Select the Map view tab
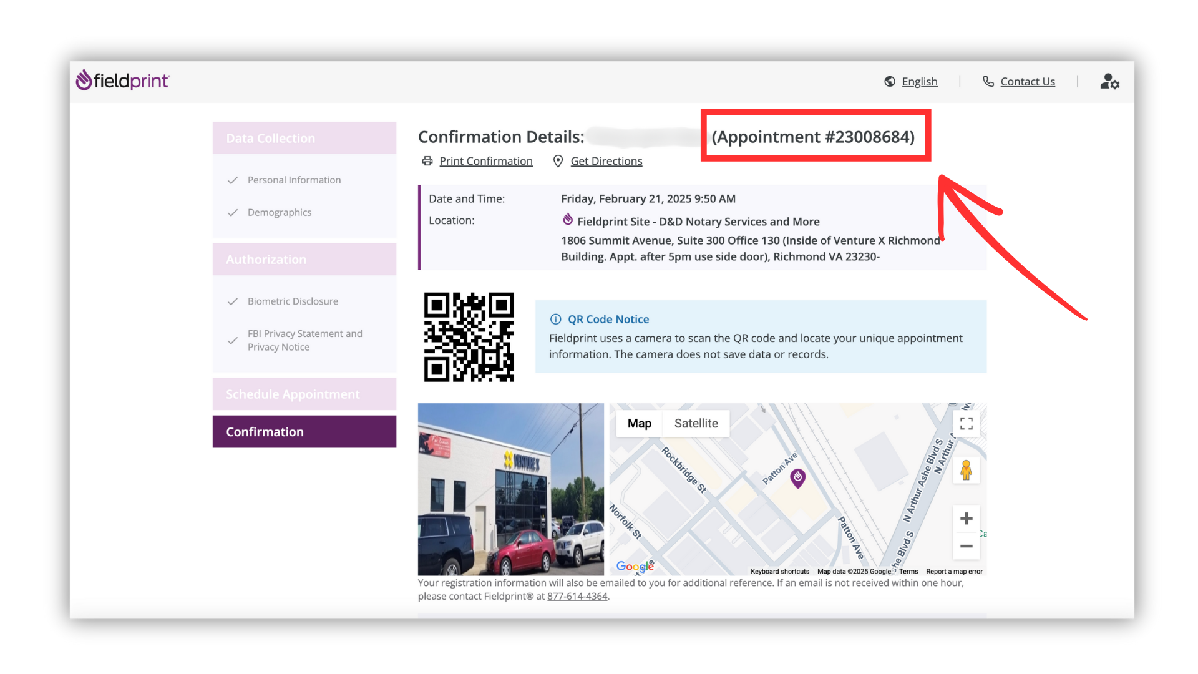The image size is (1198, 674). click(x=639, y=423)
